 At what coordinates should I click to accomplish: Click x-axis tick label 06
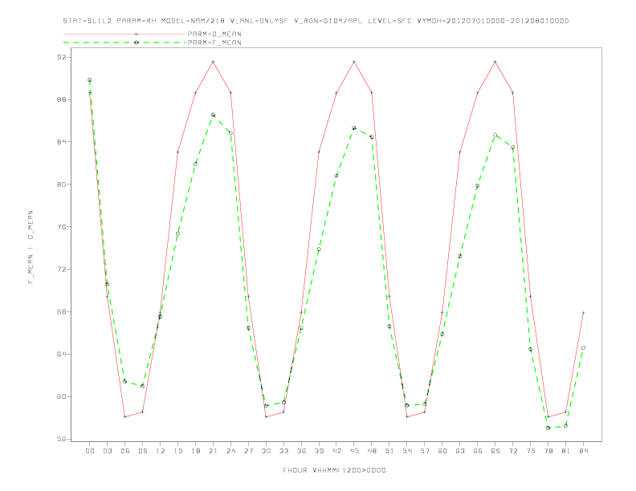pos(125,451)
